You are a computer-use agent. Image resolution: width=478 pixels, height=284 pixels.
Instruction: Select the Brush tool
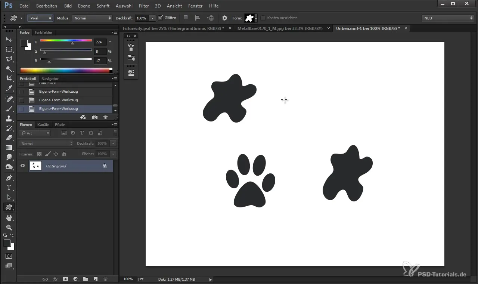[9, 109]
